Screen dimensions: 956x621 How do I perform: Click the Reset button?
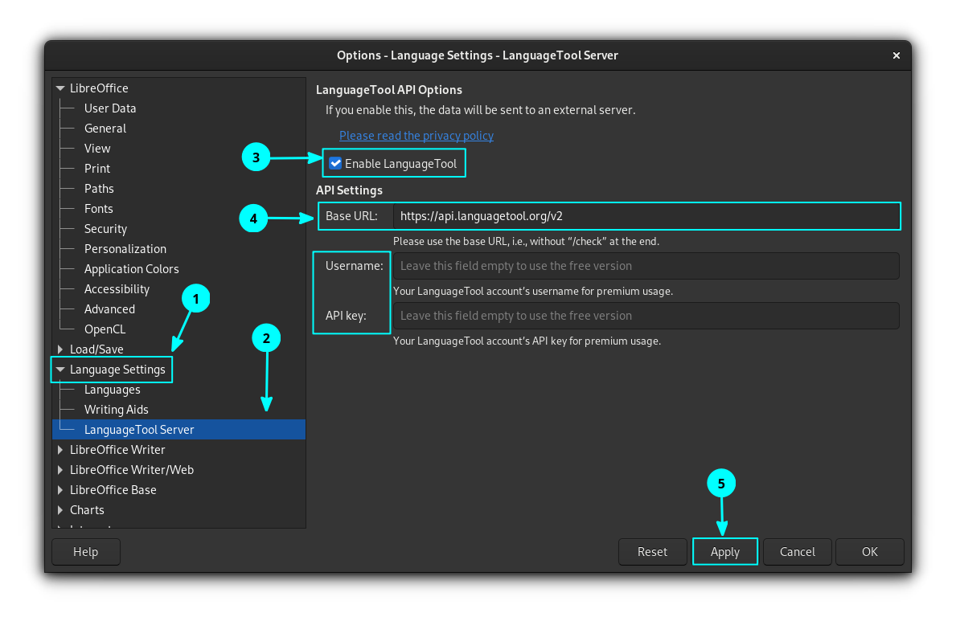tap(652, 552)
